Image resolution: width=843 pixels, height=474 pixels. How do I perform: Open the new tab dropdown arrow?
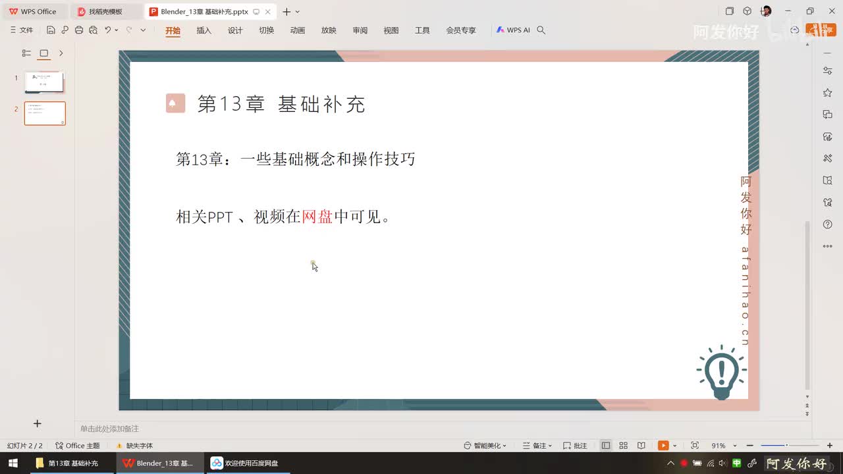point(298,12)
